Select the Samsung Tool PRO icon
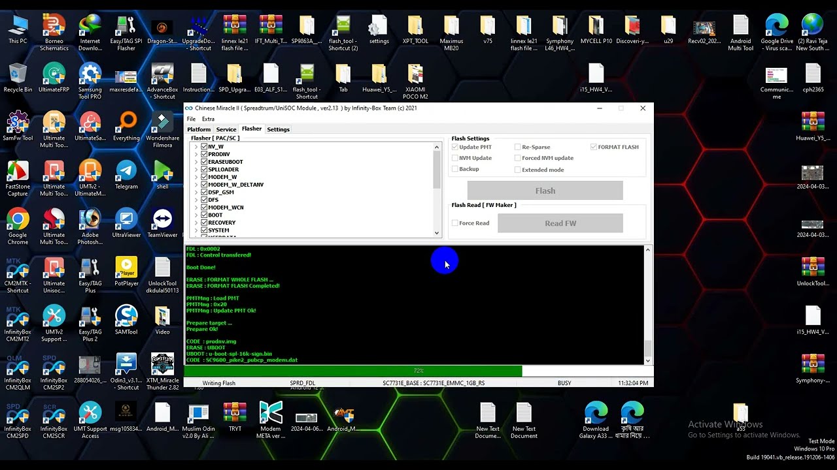The width and height of the screenshot is (837, 470). [x=90, y=82]
